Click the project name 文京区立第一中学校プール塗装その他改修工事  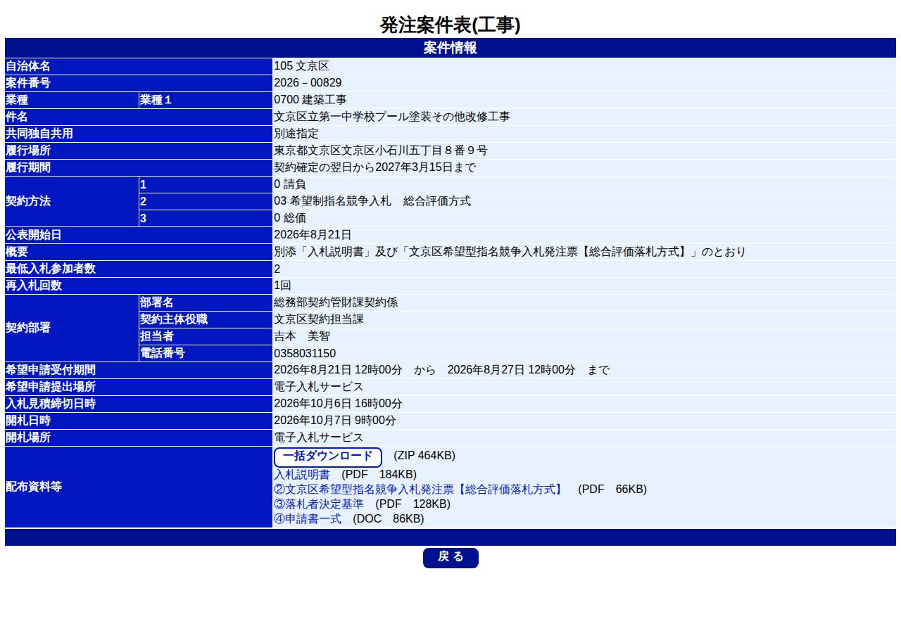(392, 117)
